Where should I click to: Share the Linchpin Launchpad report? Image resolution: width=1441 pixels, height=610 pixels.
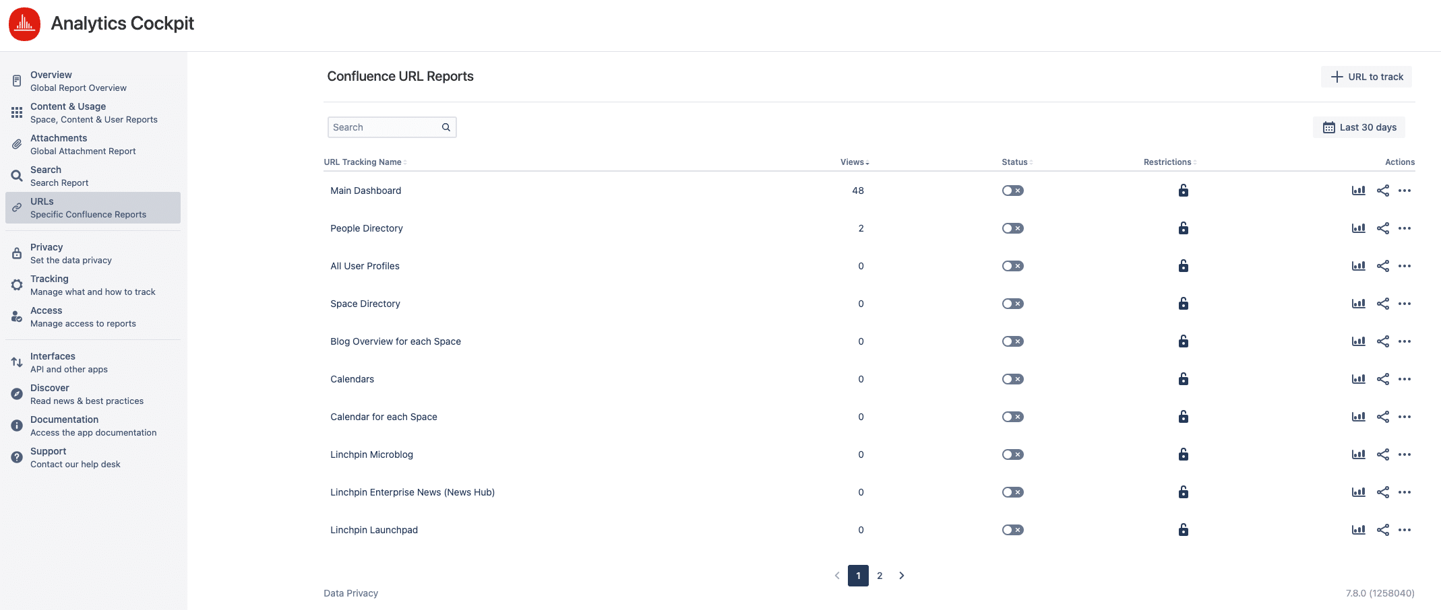click(1383, 530)
